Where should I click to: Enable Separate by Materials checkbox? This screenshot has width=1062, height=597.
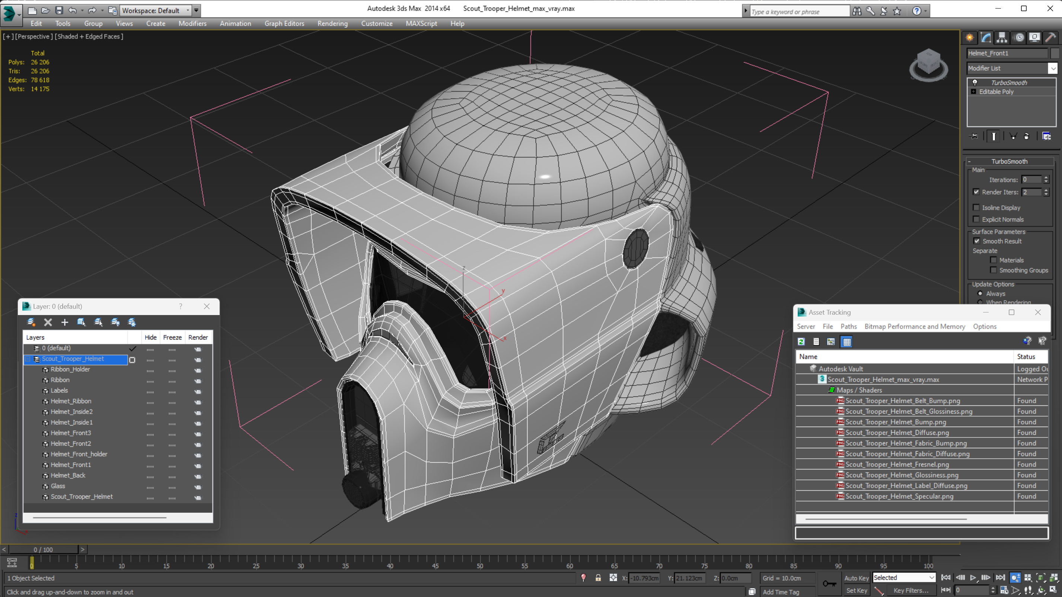point(993,260)
